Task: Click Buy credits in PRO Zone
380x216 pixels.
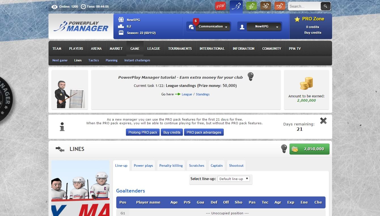Action: (313, 33)
